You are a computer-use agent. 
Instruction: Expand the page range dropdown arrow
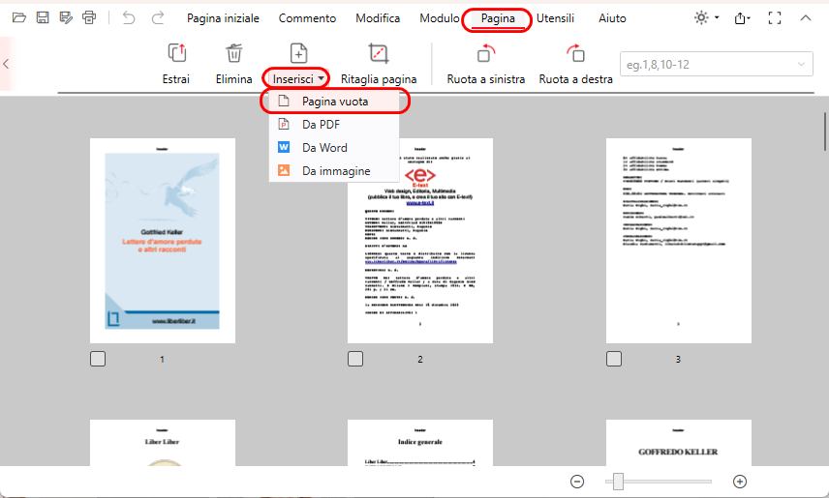tap(801, 65)
